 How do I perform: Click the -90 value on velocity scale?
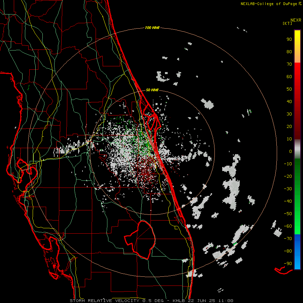coord(288,264)
